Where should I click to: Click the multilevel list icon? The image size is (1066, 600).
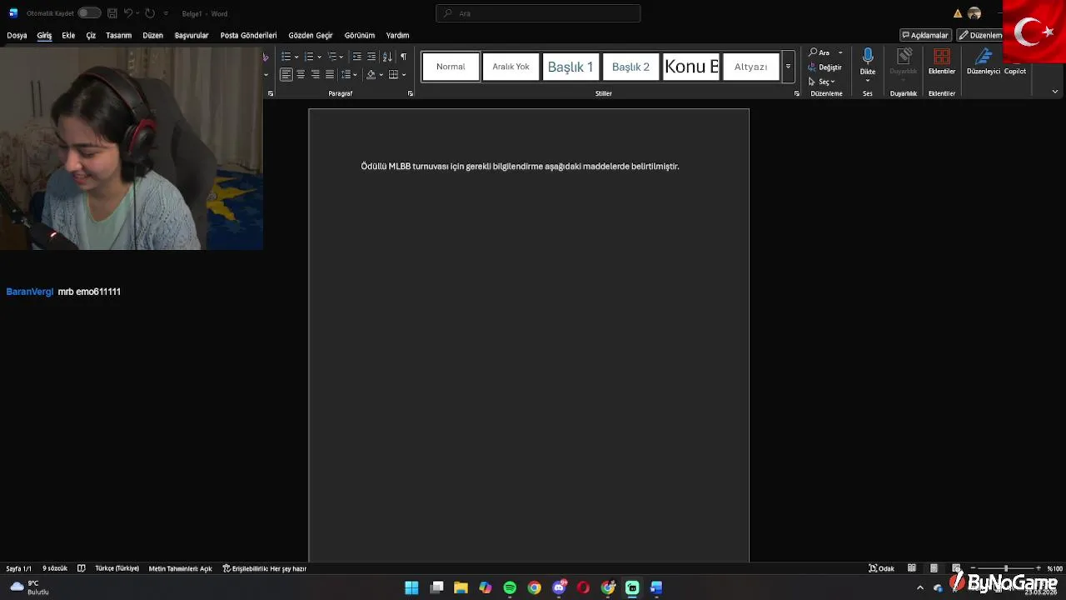[x=331, y=57]
